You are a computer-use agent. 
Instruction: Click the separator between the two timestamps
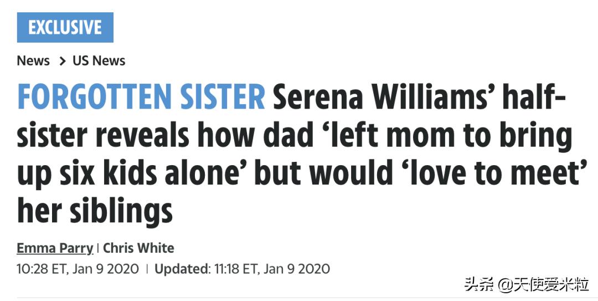click(x=147, y=269)
